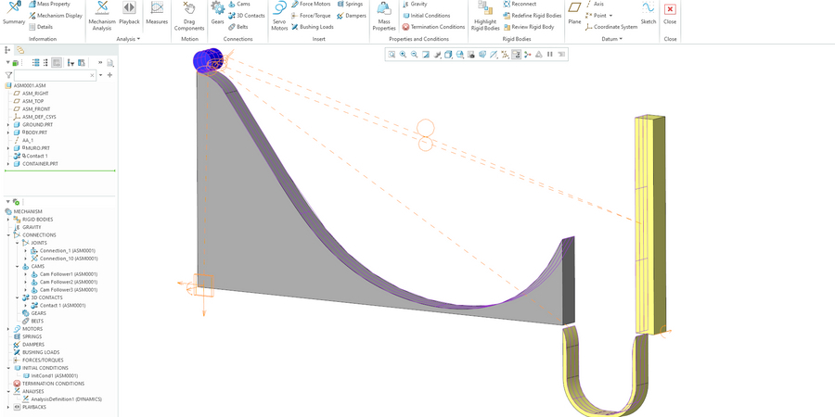This screenshot has width=835, height=417.
Task: Click the Playback icon in ribbon
Action: click(129, 14)
